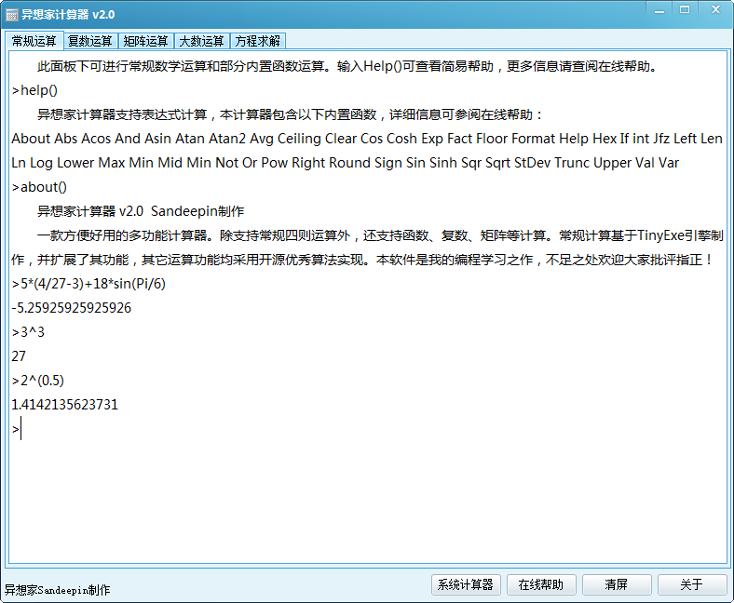Minimize the 异想家计算器 window
This screenshot has width=734, height=603.
pos(659,9)
